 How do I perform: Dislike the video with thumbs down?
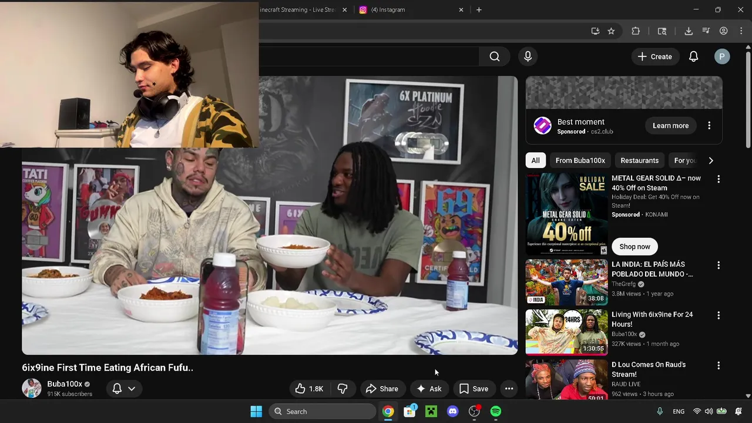343,388
